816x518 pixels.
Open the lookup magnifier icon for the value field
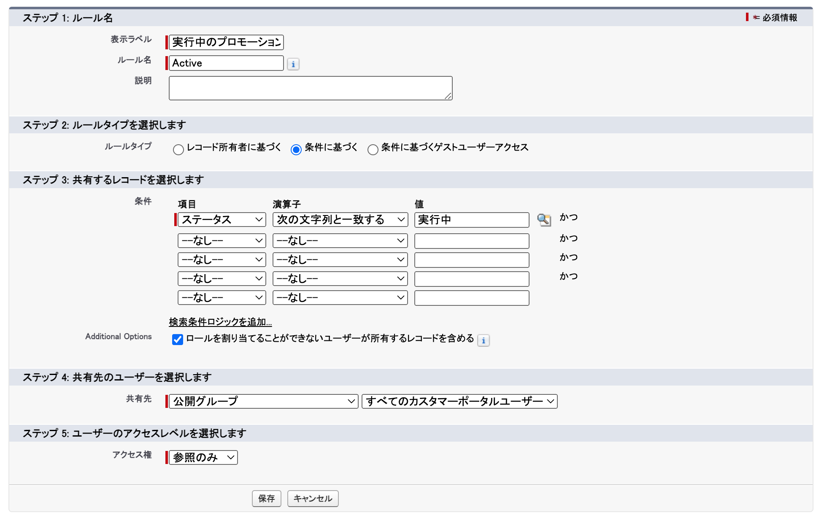point(544,220)
